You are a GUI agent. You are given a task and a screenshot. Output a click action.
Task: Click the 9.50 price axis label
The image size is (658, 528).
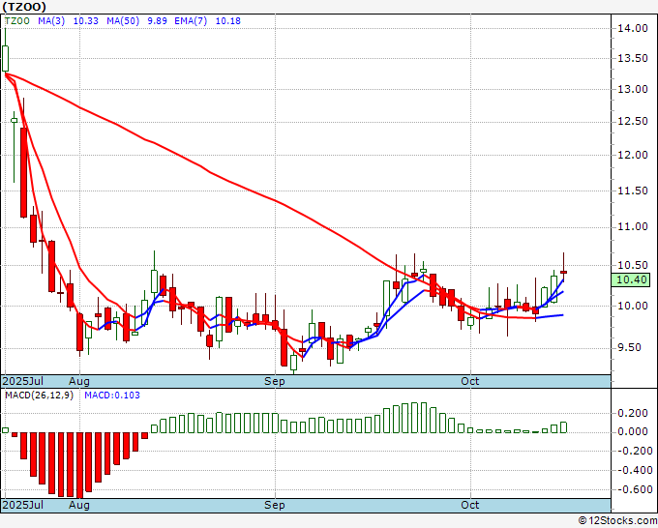(x=630, y=348)
